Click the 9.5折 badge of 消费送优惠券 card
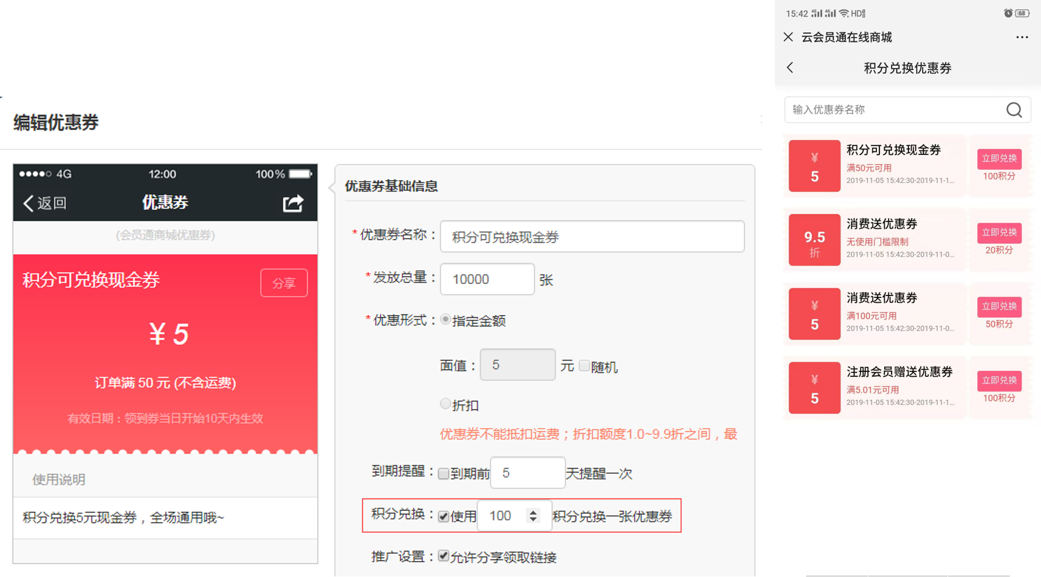The image size is (1041, 577). click(x=814, y=240)
